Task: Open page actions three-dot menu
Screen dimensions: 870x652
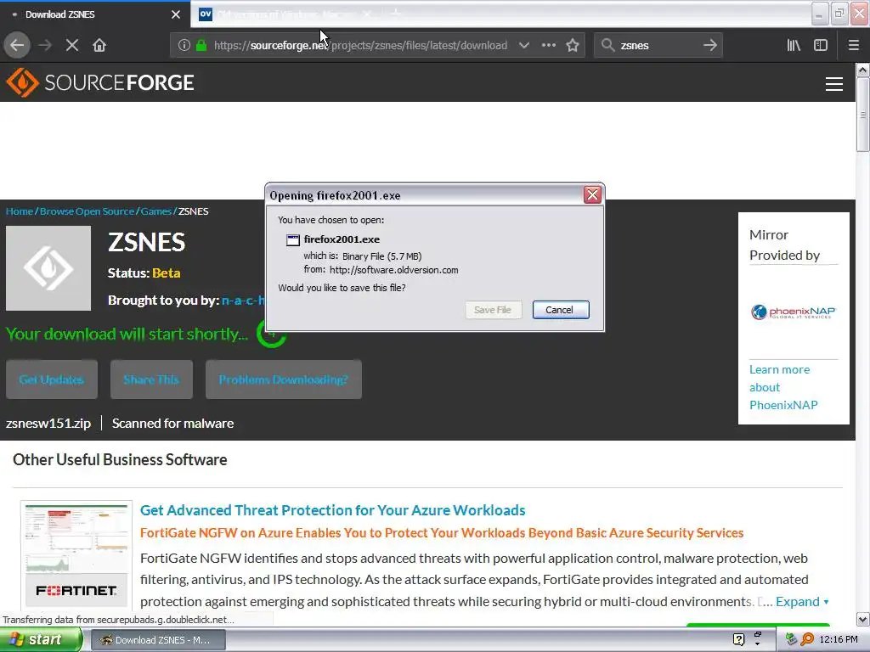Action: click(548, 45)
